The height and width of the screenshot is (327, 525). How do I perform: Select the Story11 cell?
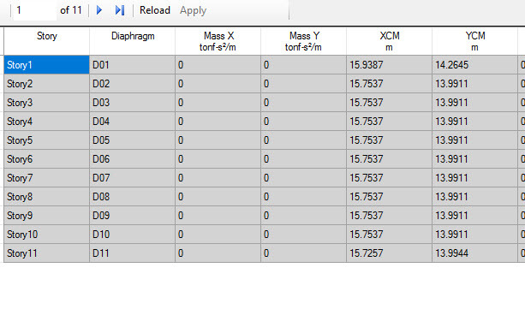click(46, 253)
